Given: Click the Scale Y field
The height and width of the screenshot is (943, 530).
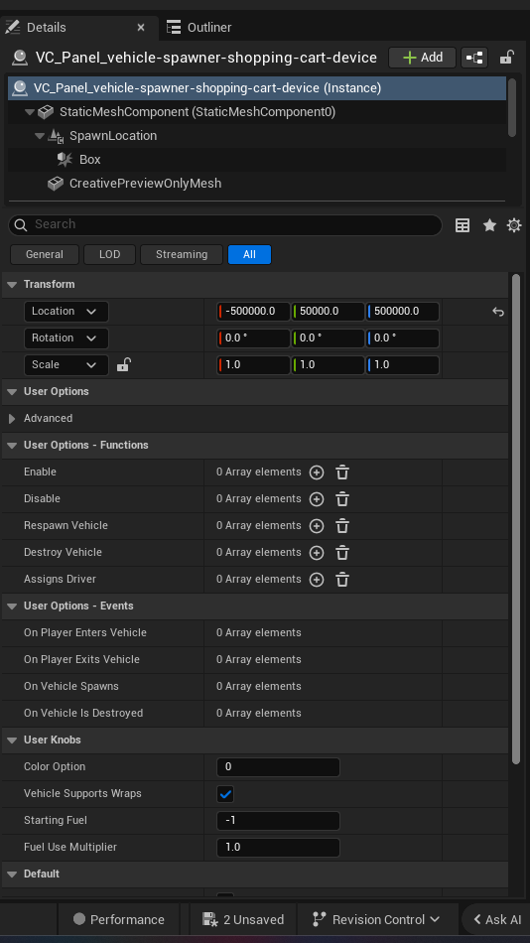Looking at the screenshot, I should click(x=328, y=365).
